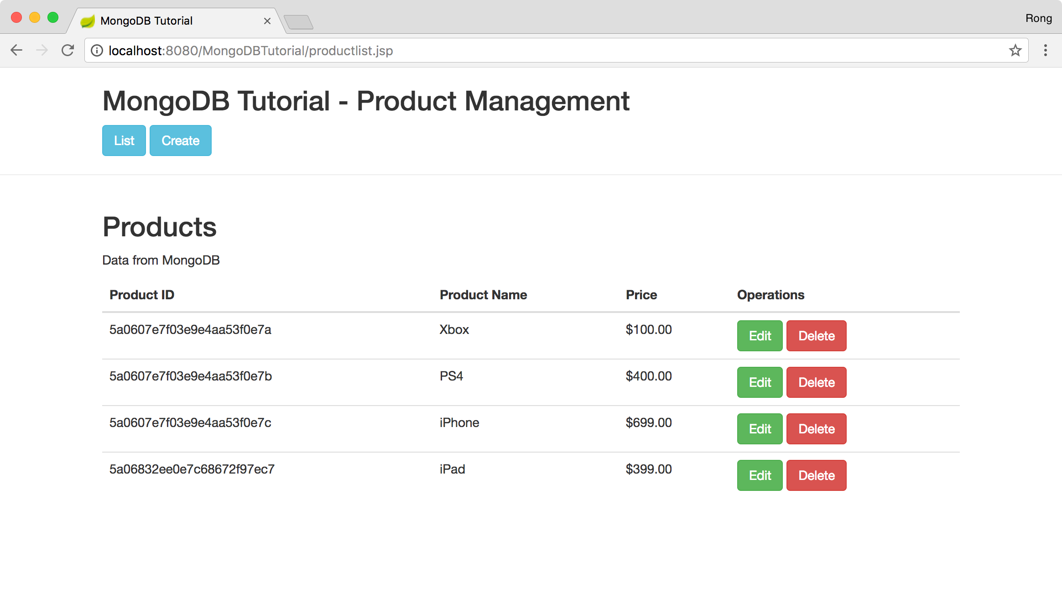
Task: Click product ID 5a0607e7f03e9e4aa53f0e7b
Action: point(191,376)
